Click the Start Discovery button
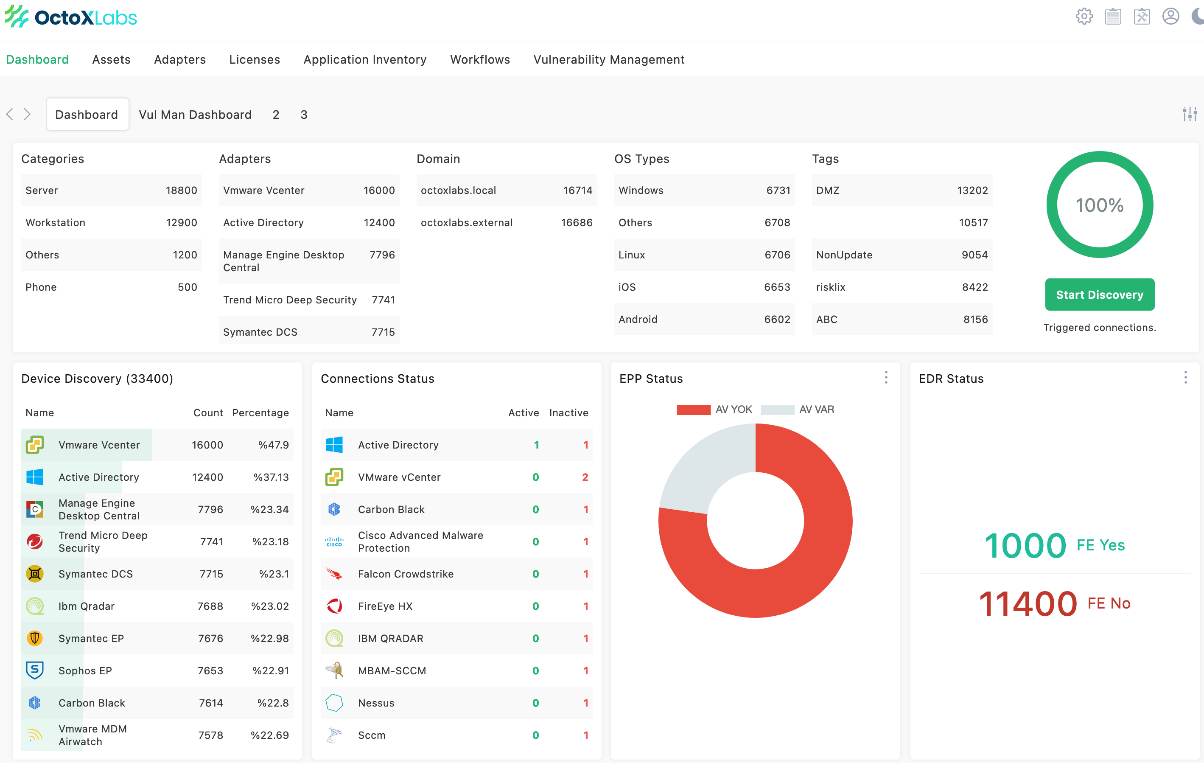This screenshot has height=763, width=1204. pos(1100,295)
